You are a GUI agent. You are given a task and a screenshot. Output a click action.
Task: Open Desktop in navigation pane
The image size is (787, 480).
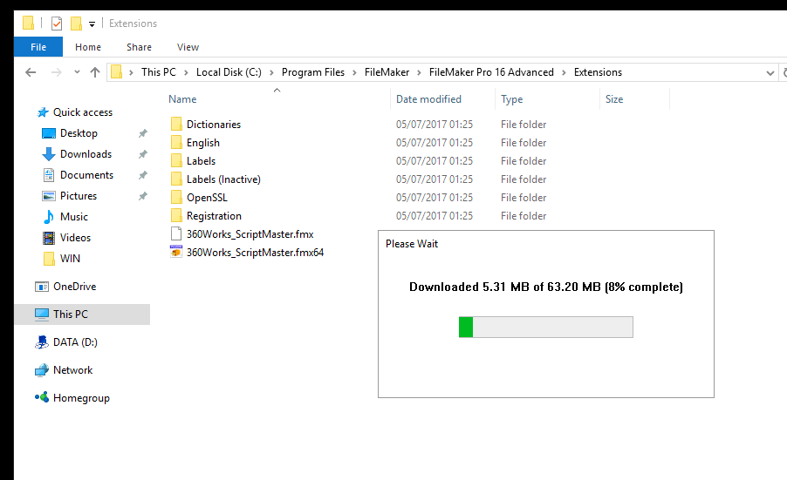pos(79,133)
